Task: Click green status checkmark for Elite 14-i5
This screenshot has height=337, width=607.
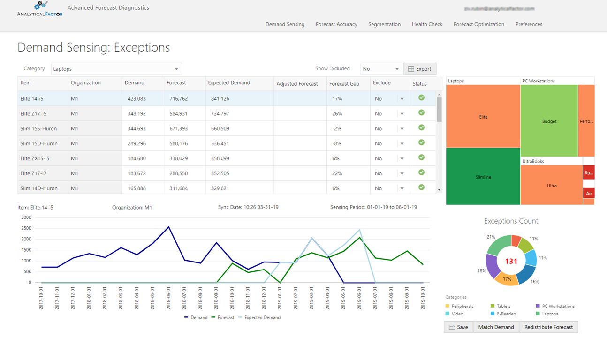Action: tap(421, 98)
